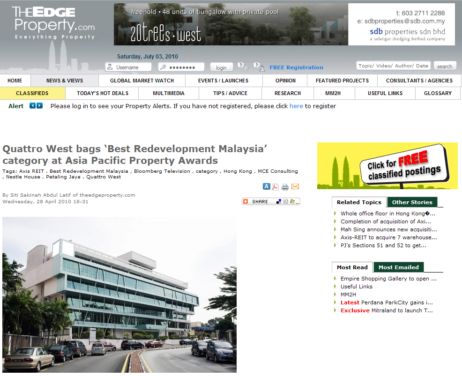Open the Hong Kong tag
This screenshot has width=462, height=376.
pos(238,171)
